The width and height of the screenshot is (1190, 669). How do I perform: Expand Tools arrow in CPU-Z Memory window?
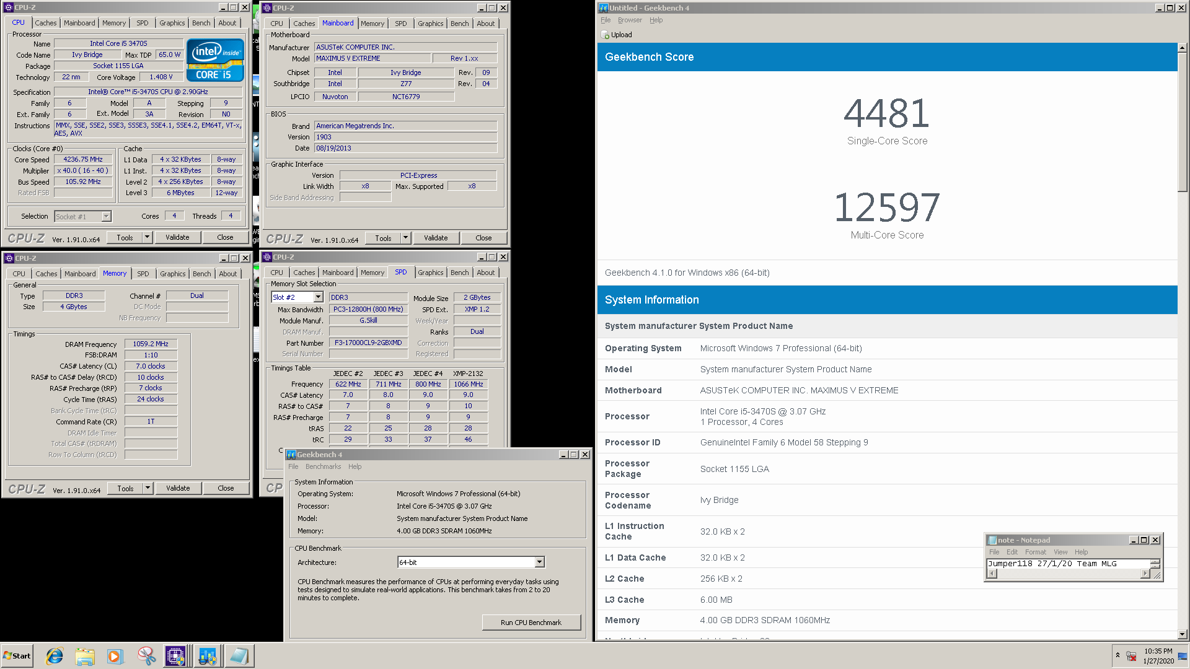tap(148, 488)
